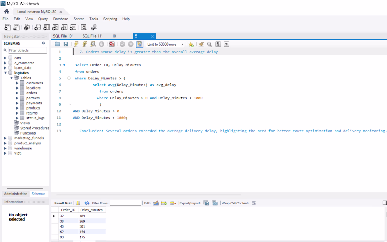Refresh the result grid data

click(87, 203)
